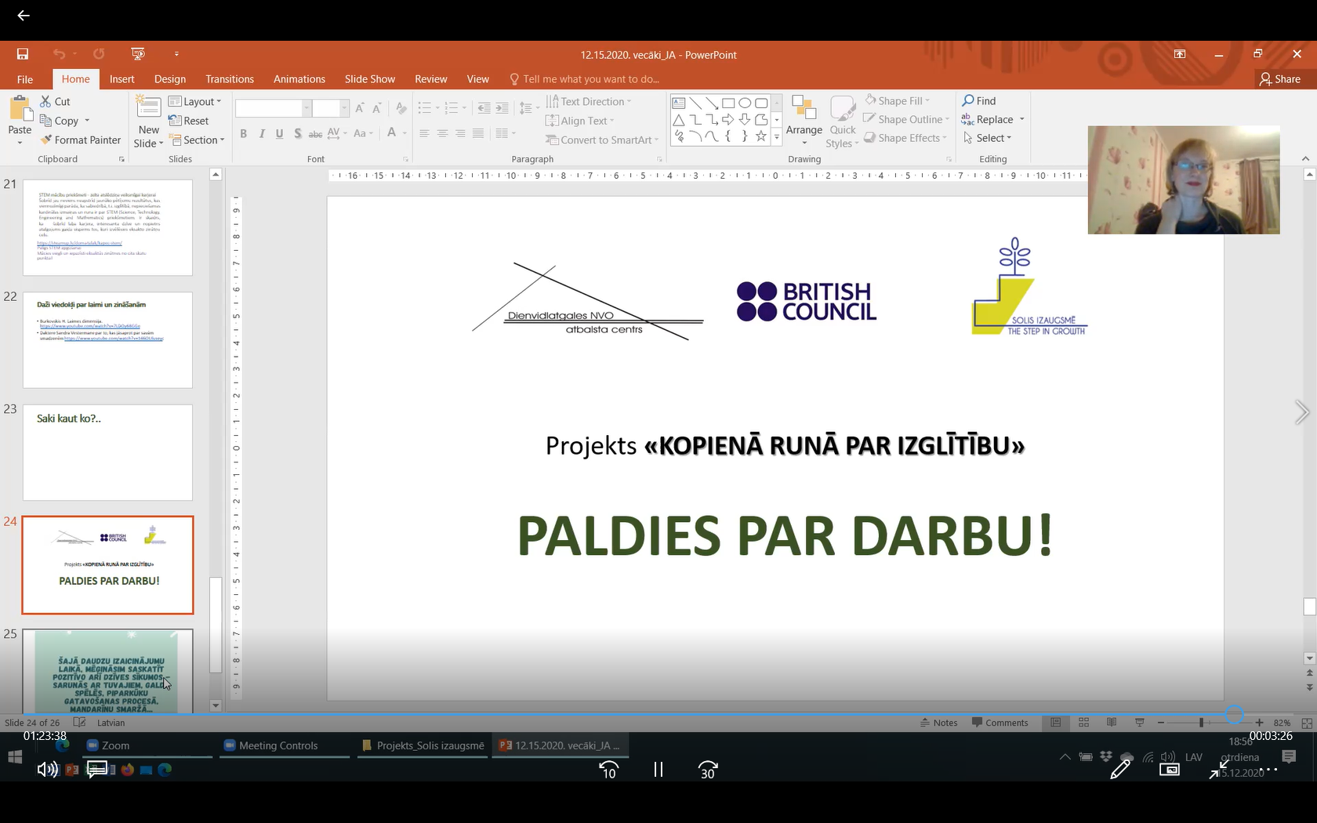Click Find in Editing group
Screen dimensions: 1317x823
(979, 100)
